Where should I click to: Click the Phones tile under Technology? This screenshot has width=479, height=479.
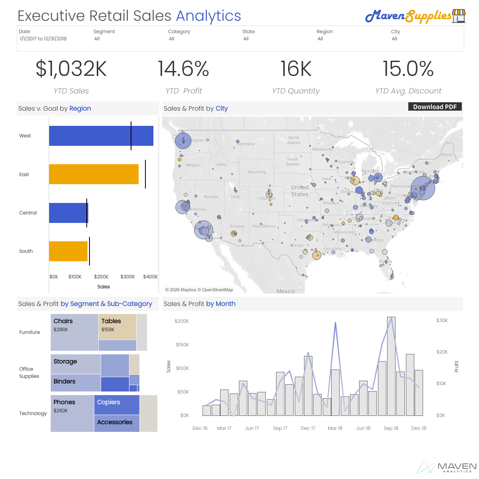[x=72, y=413]
